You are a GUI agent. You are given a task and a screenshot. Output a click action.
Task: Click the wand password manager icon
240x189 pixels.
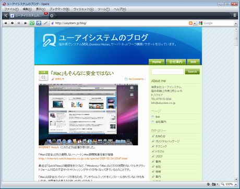[45, 23]
